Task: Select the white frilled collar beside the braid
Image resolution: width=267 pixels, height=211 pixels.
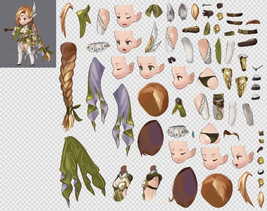Action: tap(98, 47)
